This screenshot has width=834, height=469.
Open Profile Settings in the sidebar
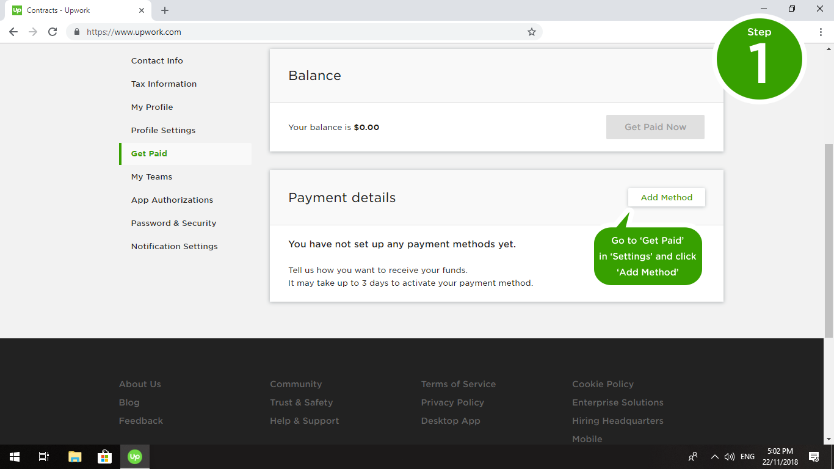[x=163, y=130]
